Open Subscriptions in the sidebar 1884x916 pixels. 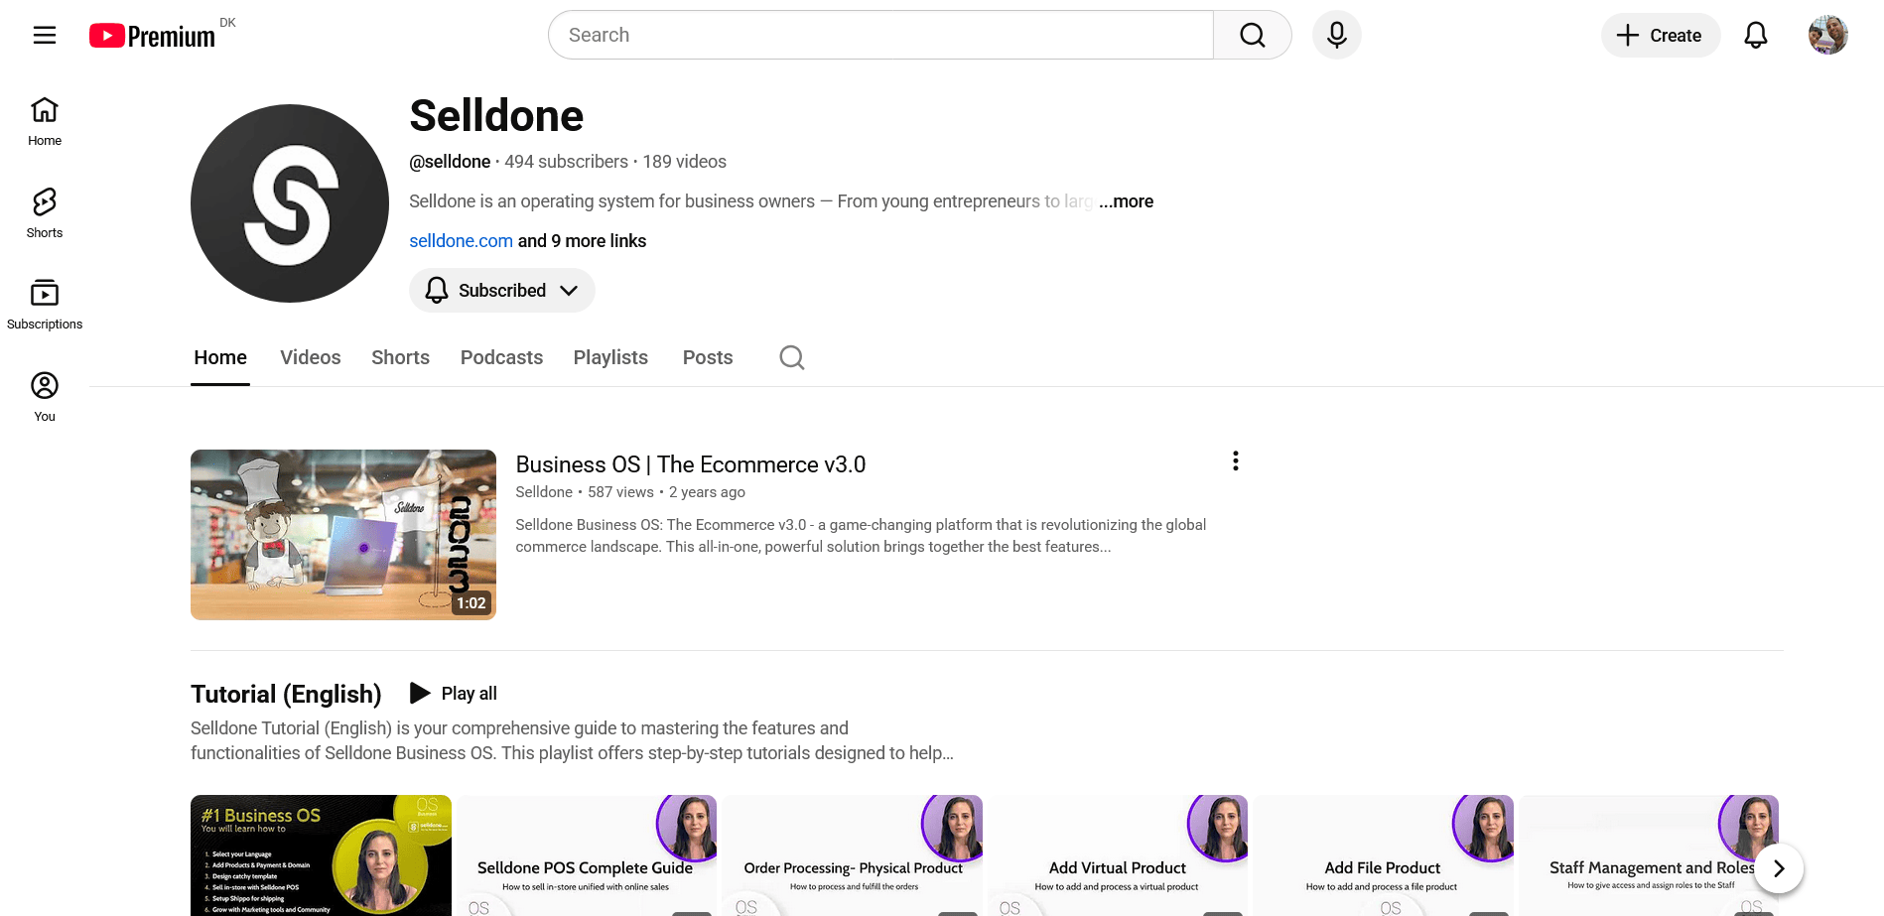45,305
